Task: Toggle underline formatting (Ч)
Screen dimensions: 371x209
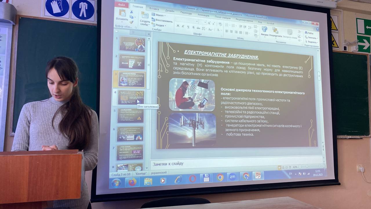Action: pyautogui.click(x=188, y=27)
